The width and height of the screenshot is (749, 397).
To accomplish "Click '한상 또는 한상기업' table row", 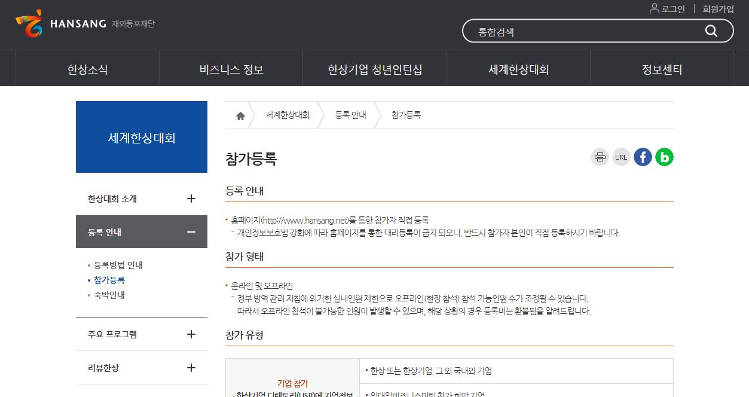I will (x=516, y=371).
